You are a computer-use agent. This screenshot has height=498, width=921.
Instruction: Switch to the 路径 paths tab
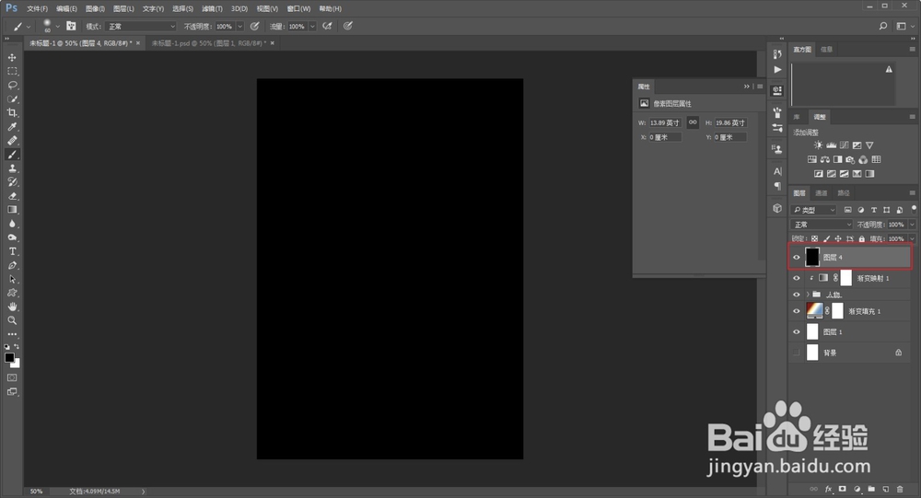[x=844, y=193]
